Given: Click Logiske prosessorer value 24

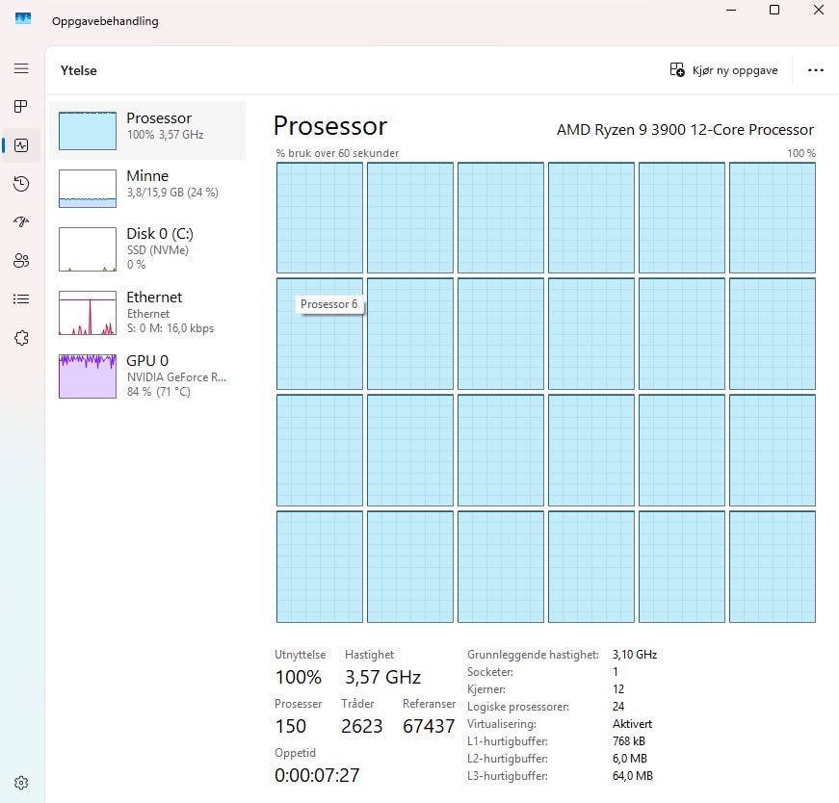Looking at the screenshot, I should [618, 706].
